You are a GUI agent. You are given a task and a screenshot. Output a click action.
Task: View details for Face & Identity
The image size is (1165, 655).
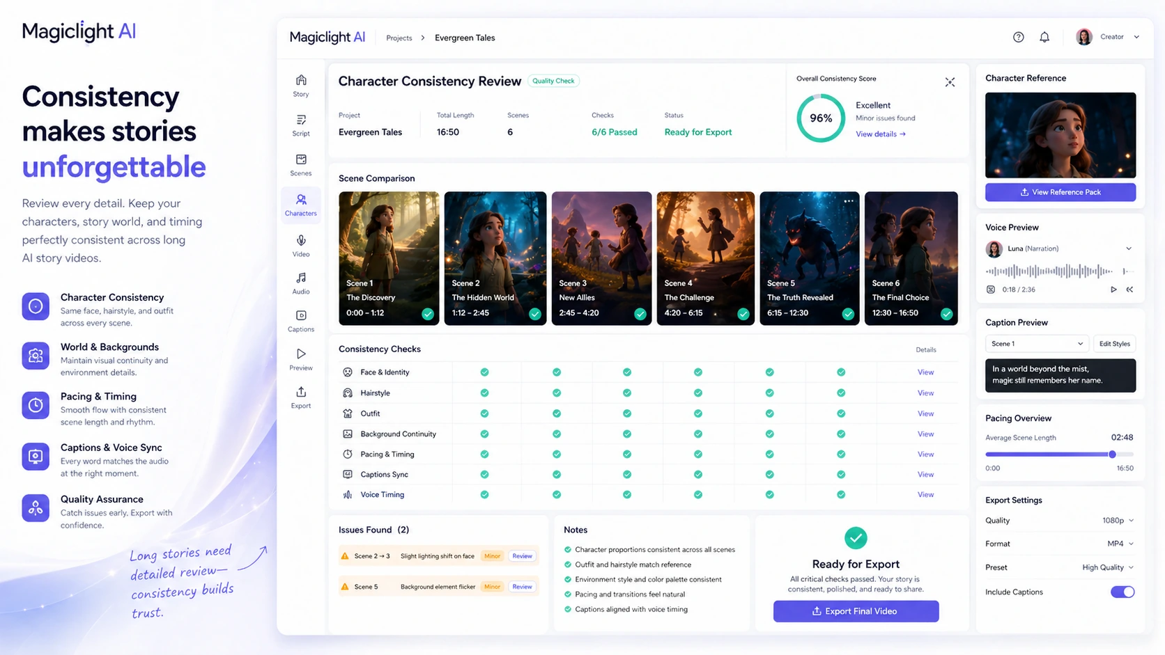[x=925, y=372]
